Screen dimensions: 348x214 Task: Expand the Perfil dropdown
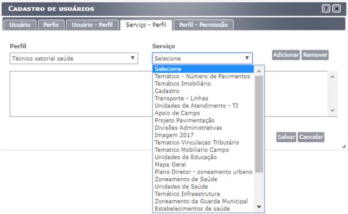point(74,59)
